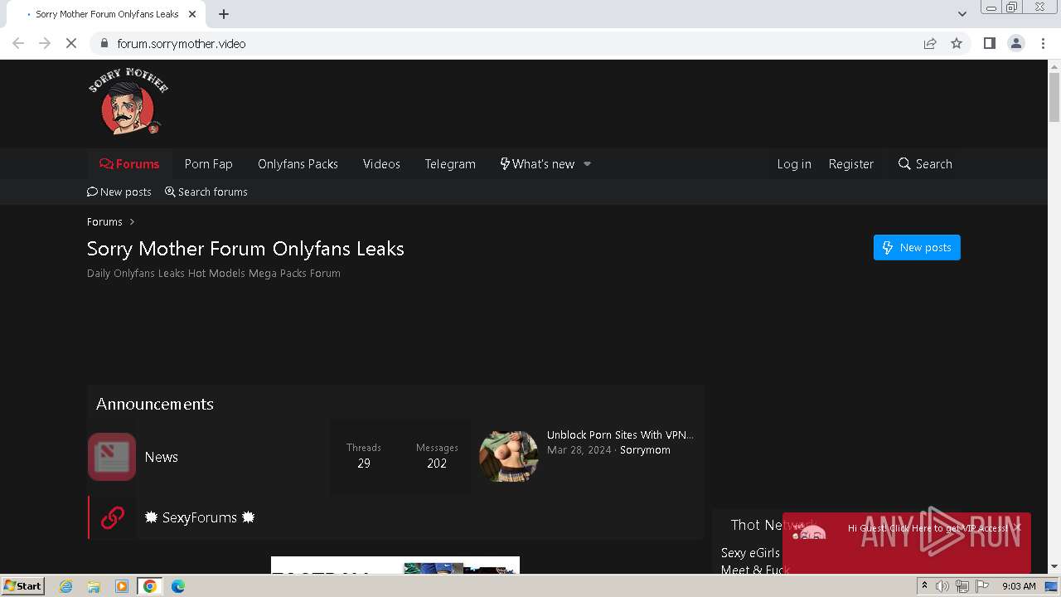The height and width of the screenshot is (597, 1061).
Task: Open the Announcements category heading
Action: (155, 404)
